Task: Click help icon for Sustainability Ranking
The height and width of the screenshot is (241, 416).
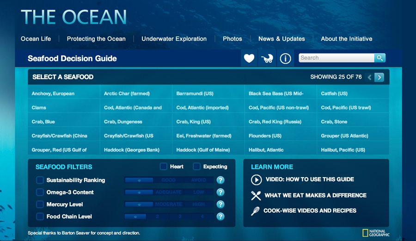Action: coord(220,180)
